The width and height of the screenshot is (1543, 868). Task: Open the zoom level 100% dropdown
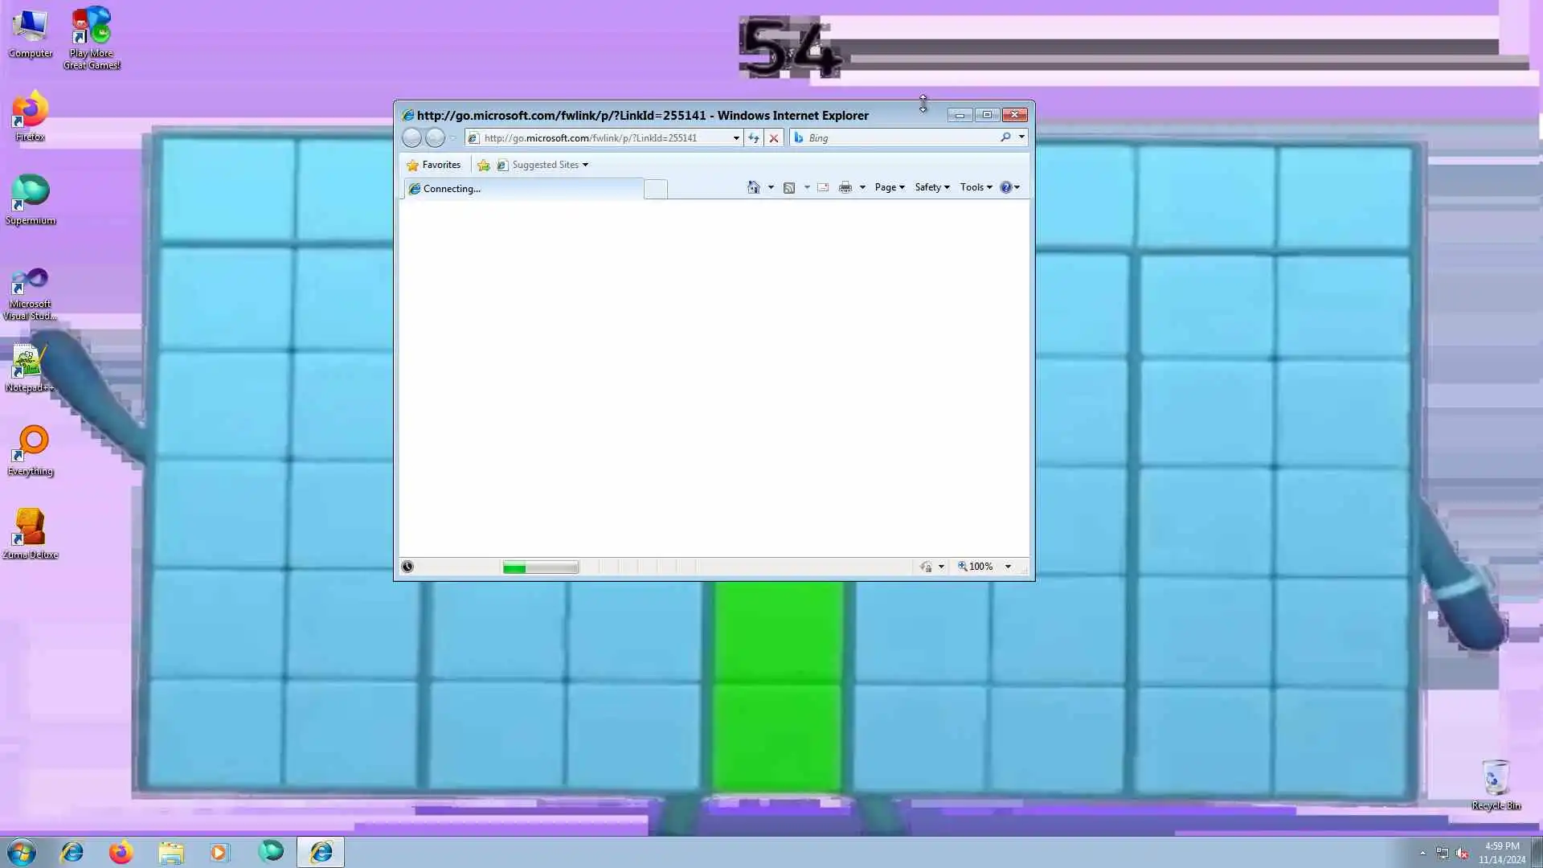pos(1008,567)
